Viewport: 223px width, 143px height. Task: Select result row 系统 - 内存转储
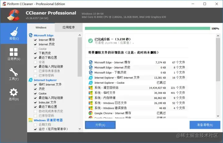137,98
